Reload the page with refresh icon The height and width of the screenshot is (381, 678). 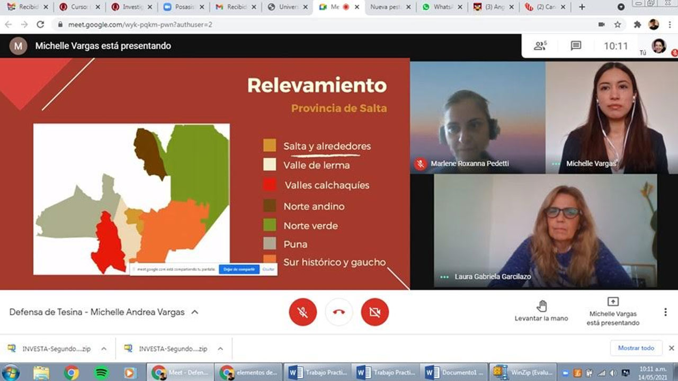40,24
